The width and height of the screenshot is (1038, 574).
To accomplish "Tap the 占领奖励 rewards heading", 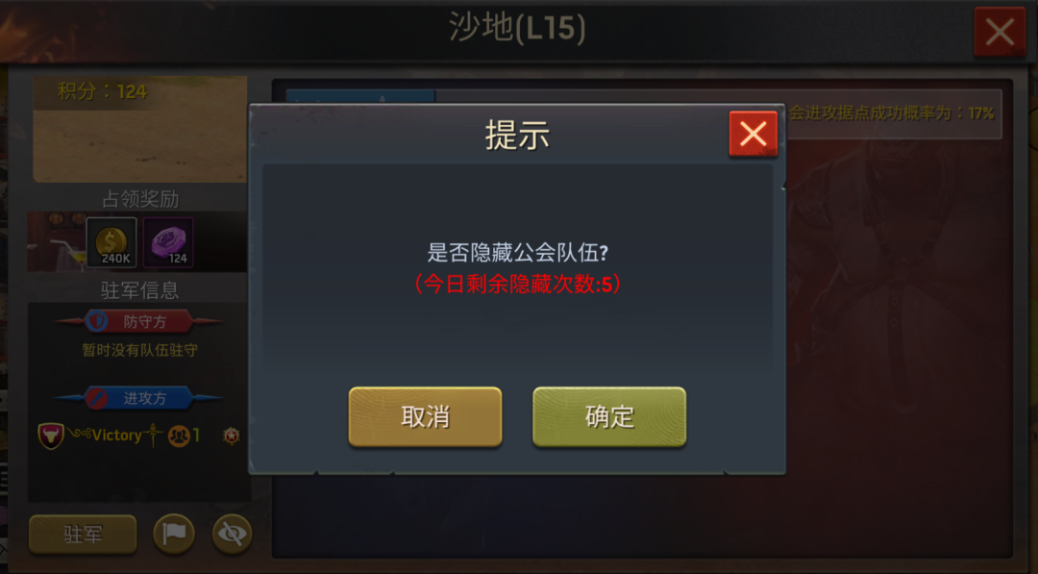I will click(140, 199).
